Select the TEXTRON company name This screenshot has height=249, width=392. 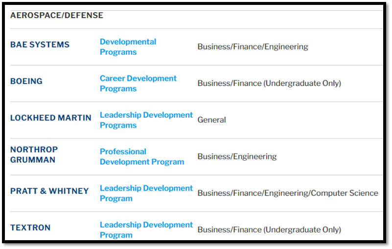point(30,228)
